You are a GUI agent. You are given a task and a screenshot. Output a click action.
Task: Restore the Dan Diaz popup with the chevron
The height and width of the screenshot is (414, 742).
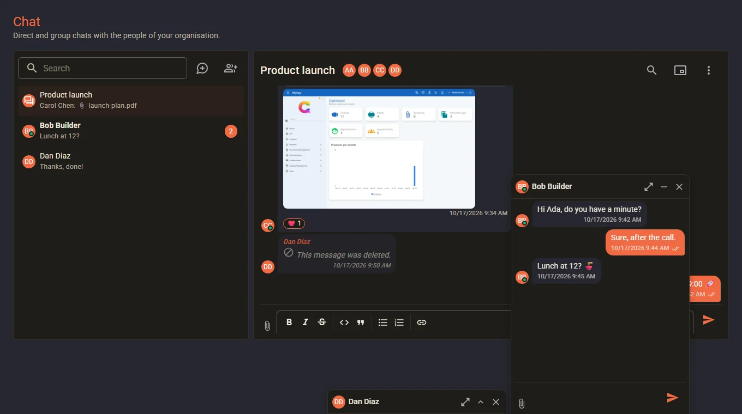[x=481, y=402]
